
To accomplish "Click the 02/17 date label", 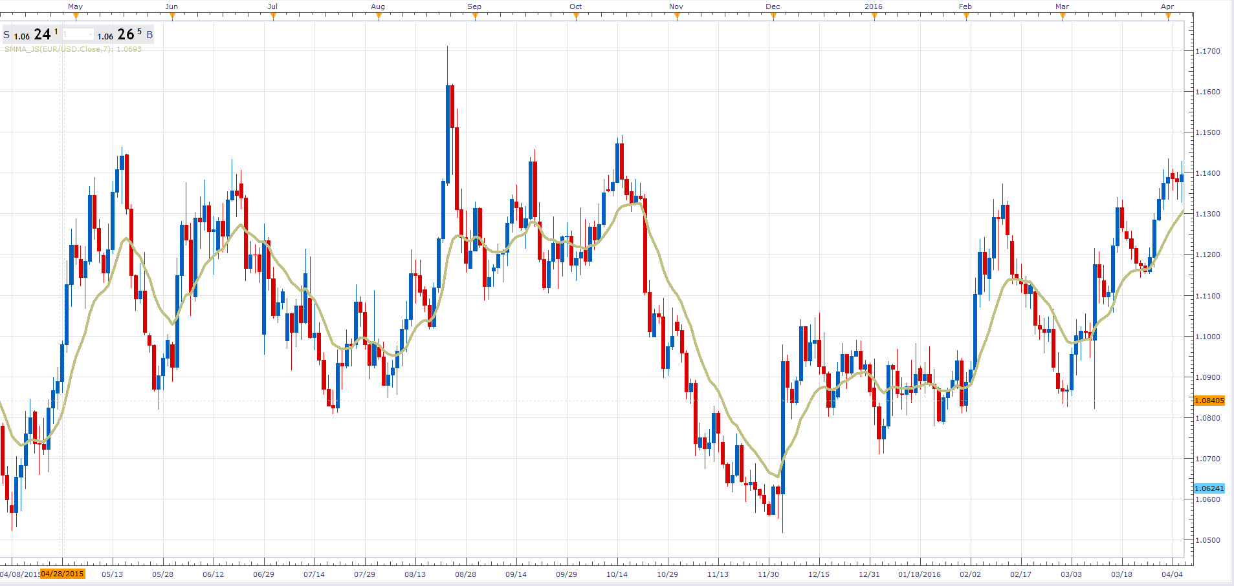I will coord(1021,574).
